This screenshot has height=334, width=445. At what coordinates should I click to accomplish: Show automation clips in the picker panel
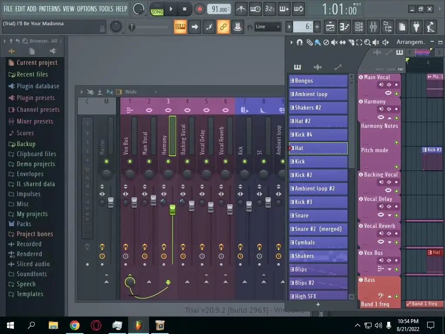(x=338, y=67)
